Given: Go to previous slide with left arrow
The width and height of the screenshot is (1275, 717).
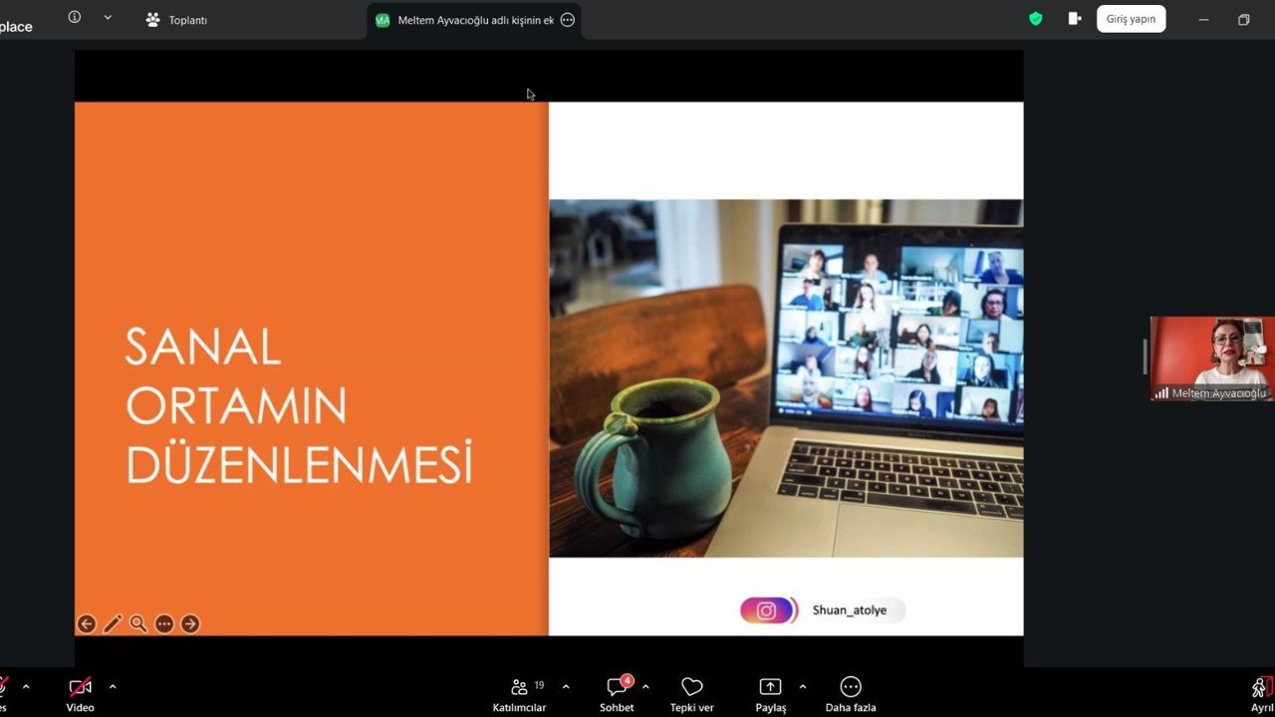Looking at the screenshot, I should coord(87,624).
